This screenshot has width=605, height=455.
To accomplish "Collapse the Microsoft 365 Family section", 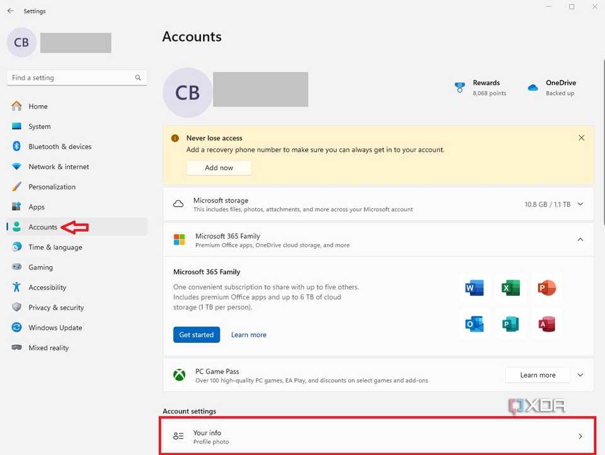I will [x=580, y=240].
